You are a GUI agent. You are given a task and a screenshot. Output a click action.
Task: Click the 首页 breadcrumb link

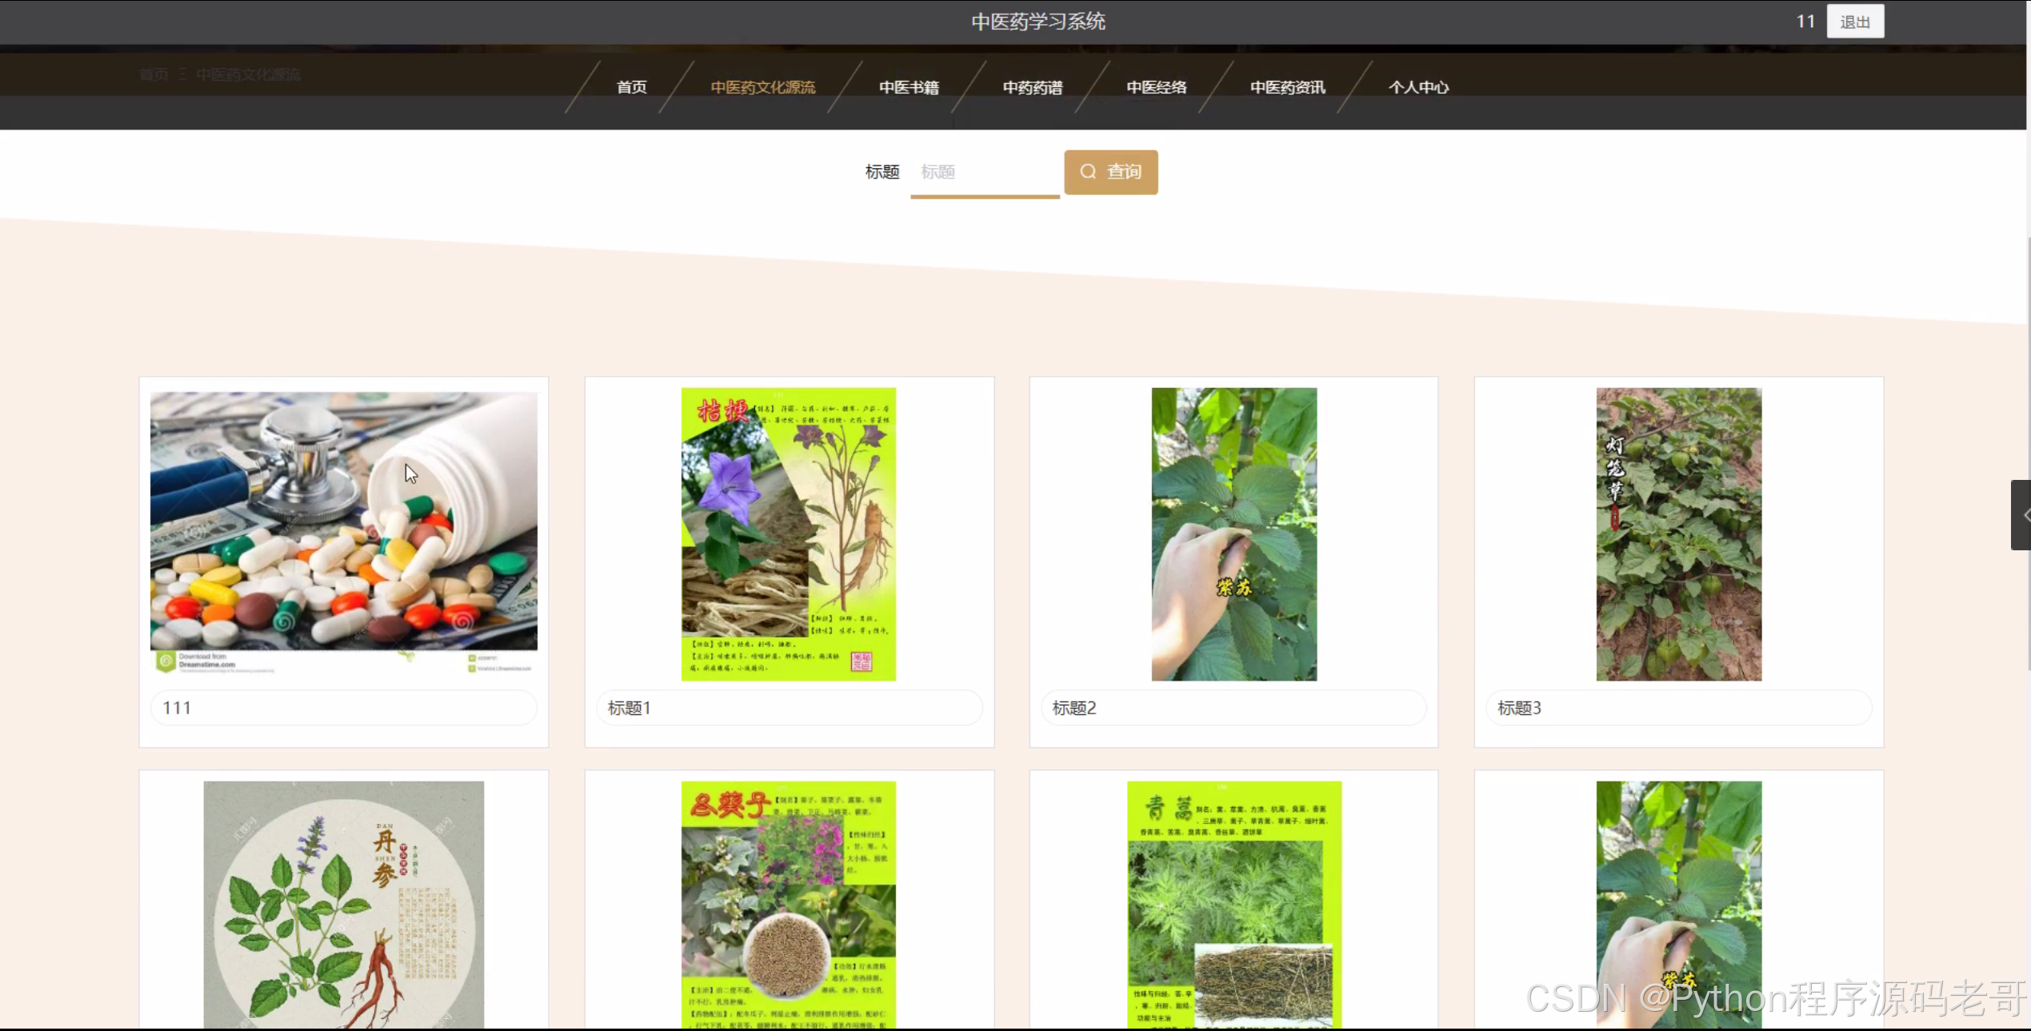point(154,74)
